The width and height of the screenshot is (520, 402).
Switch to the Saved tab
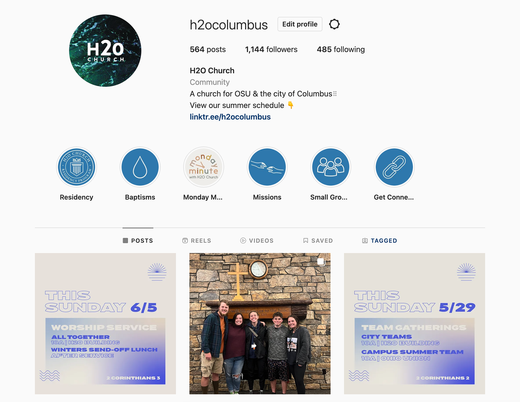(318, 241)
